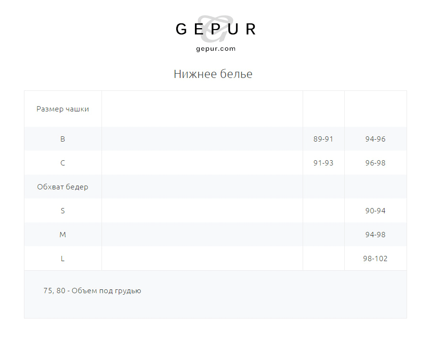Click the 94-98 hip measurement value
431x341 pixels.
tap(375, 235)
